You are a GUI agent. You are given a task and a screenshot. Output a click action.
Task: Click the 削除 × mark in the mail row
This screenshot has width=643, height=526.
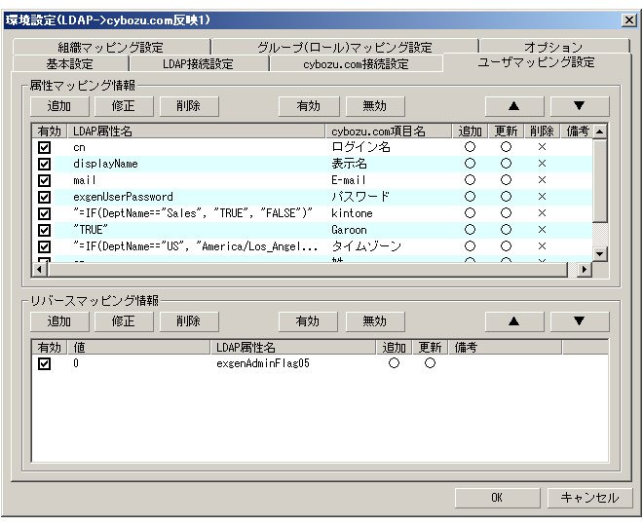tap(542, 180)
